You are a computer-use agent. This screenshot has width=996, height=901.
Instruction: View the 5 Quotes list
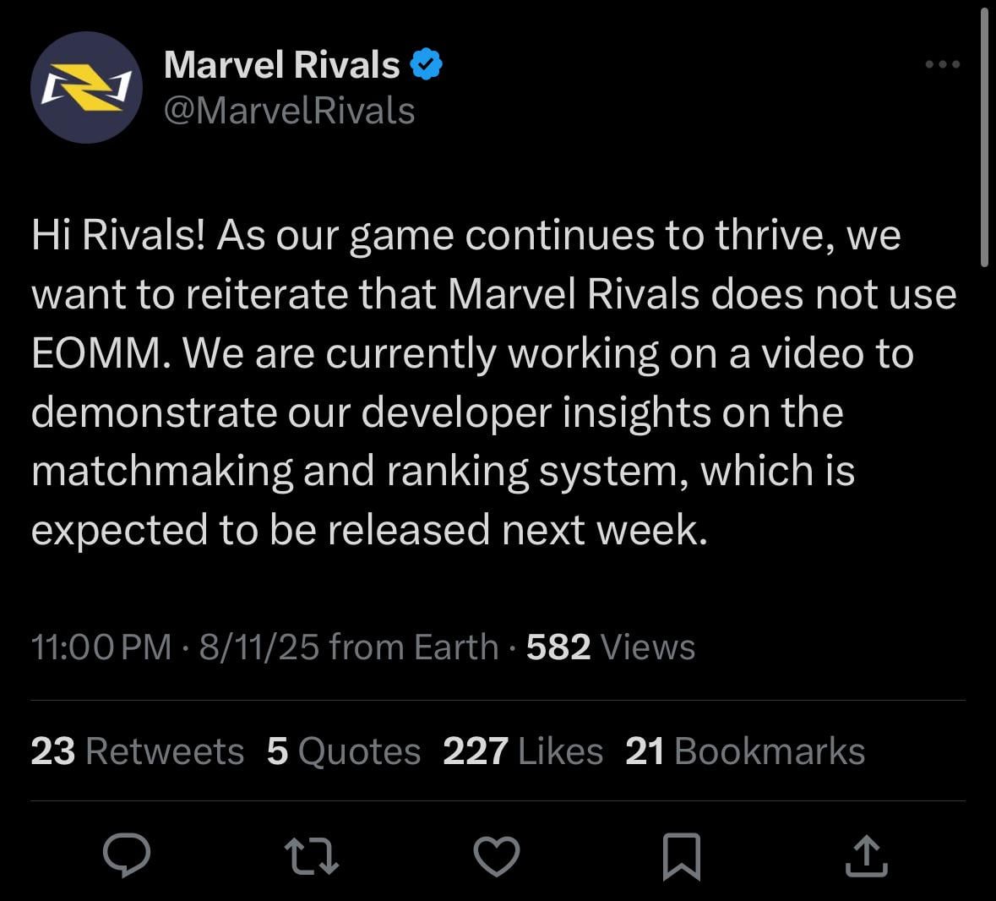[344, 751]
